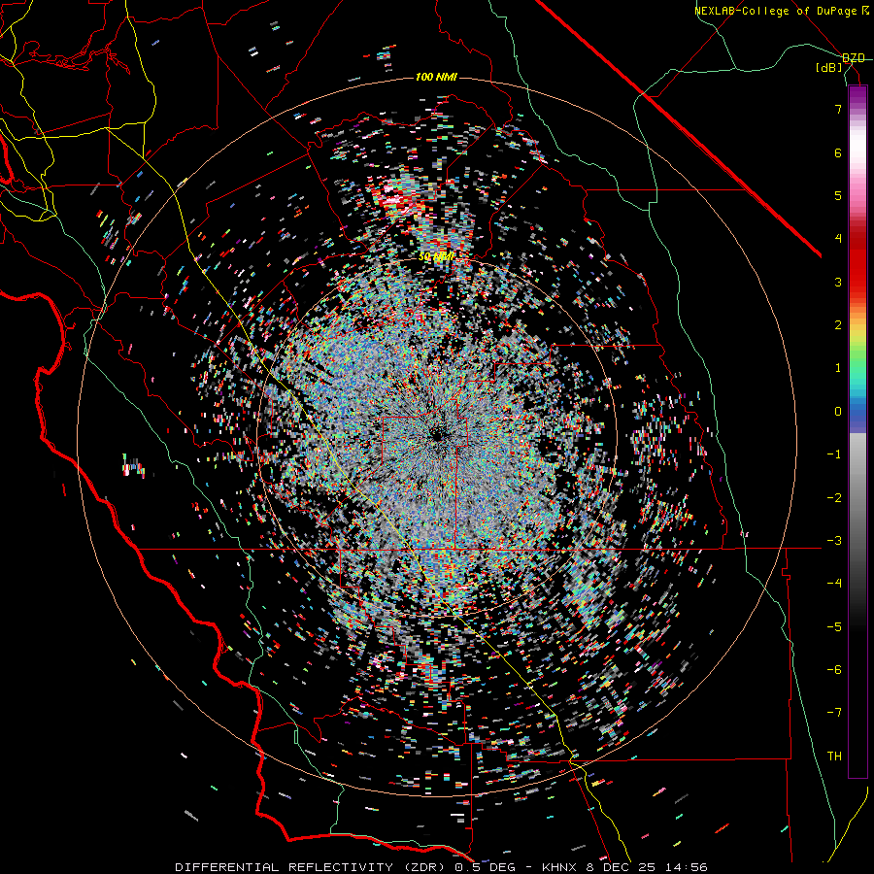The height and width of the screenshot is (874, 874).
Task: Click the radar site center of the sweep
Action: (x=436, y=434)
